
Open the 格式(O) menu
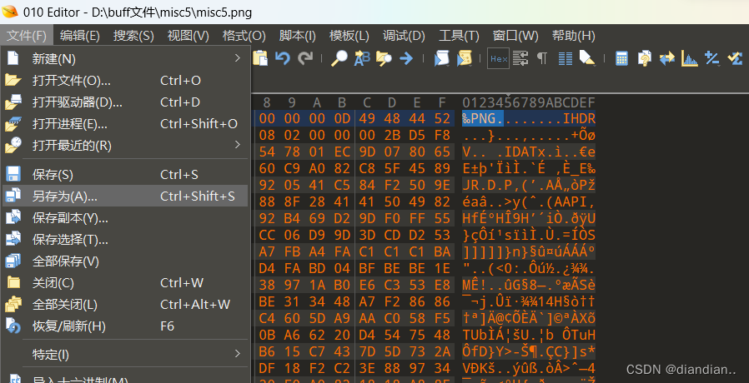pos(244,35)
